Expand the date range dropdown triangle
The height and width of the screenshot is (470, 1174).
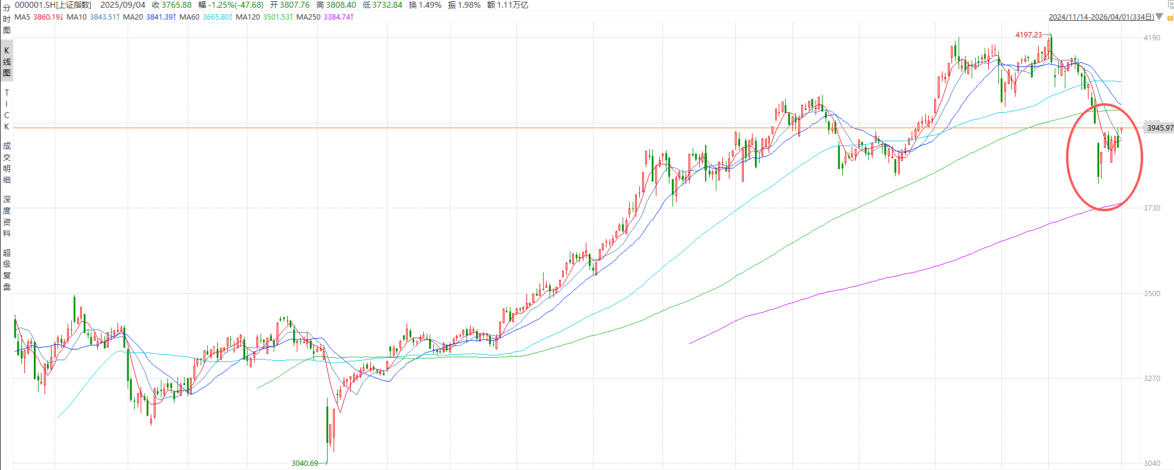point(1159,17)
